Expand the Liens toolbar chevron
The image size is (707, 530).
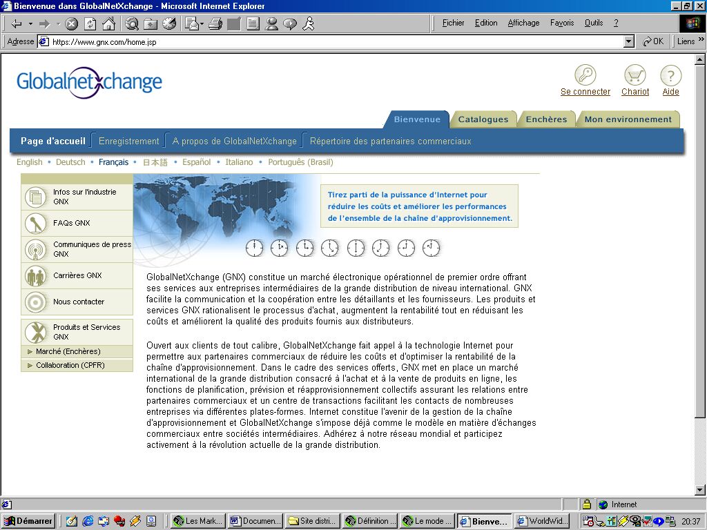pos(701,39)
